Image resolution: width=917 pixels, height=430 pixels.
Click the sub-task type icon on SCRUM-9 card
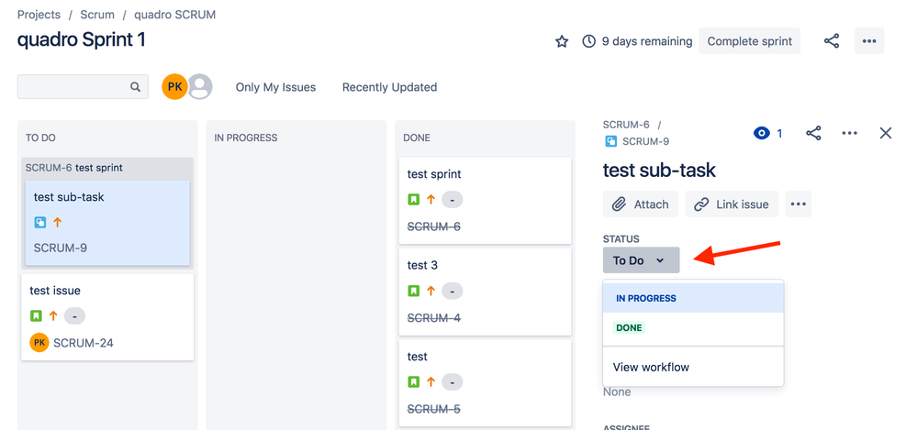[39, 222]
